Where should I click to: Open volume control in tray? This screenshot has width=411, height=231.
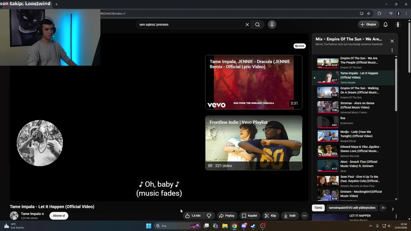(x=389, y=226)
